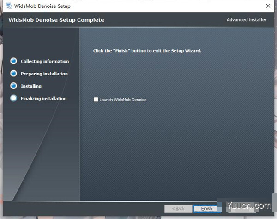Click the Finish button
Image resolution: width=277 pixels, height=219 pixels.
pyautogui.click(x=207, y=208)
